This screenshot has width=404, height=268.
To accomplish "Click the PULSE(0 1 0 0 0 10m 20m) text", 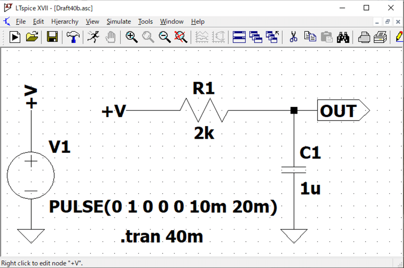I will pos(163,207).
